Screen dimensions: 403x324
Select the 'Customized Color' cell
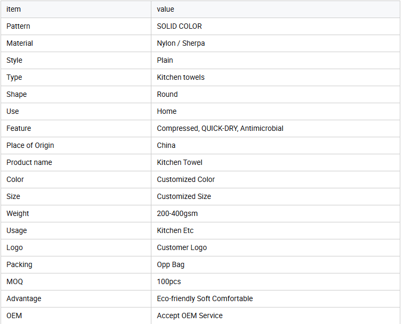pos(186,179)
